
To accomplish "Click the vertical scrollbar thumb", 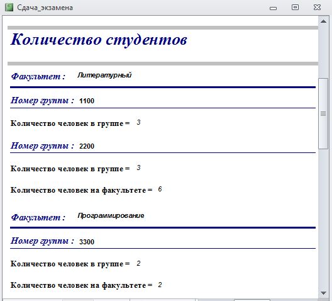I will 323,113.
